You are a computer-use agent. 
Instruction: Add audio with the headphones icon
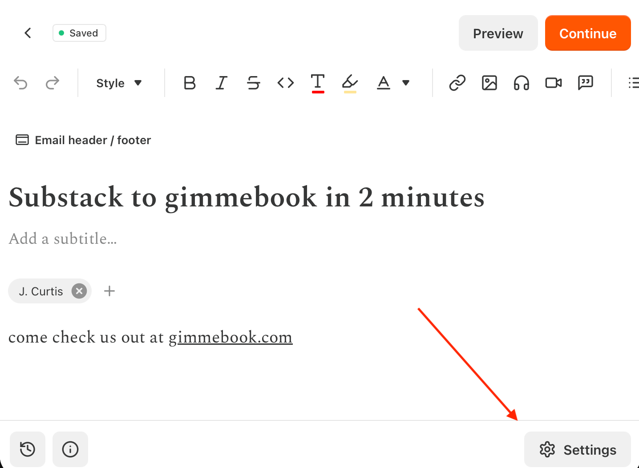tap(522, 83)
